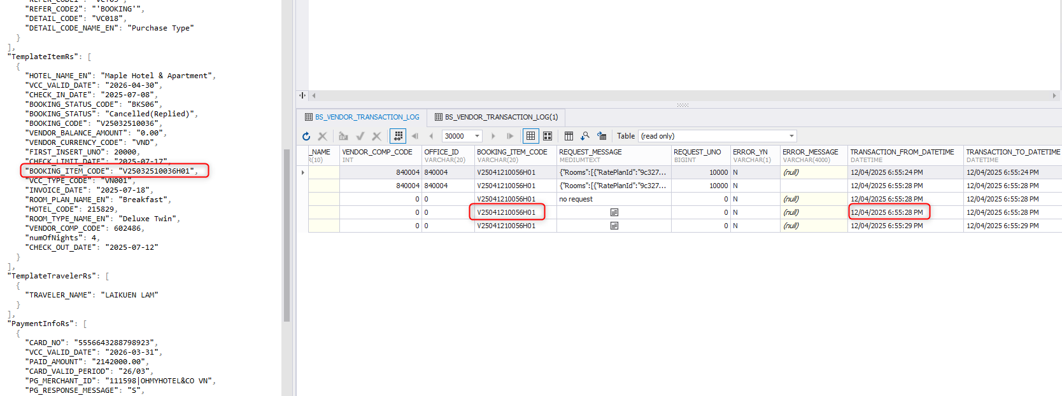Switch to BS_VENDOR_TRANSACTION_LOG(1) tab
The height and width of the screenshot is (396, 1062).
pos(496,117)
